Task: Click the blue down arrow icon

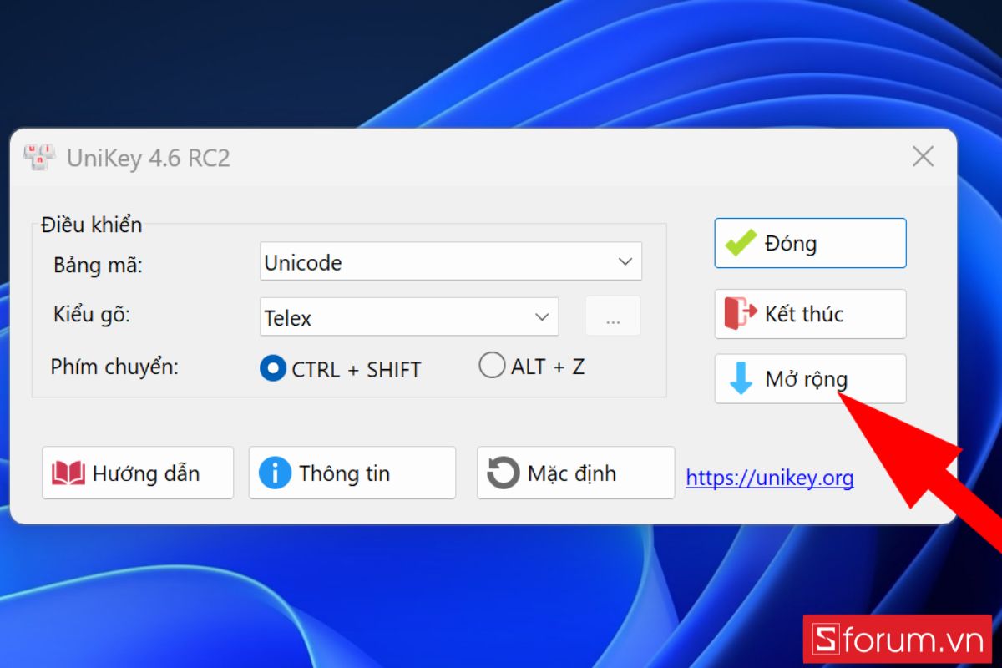Action: point(741,379)
